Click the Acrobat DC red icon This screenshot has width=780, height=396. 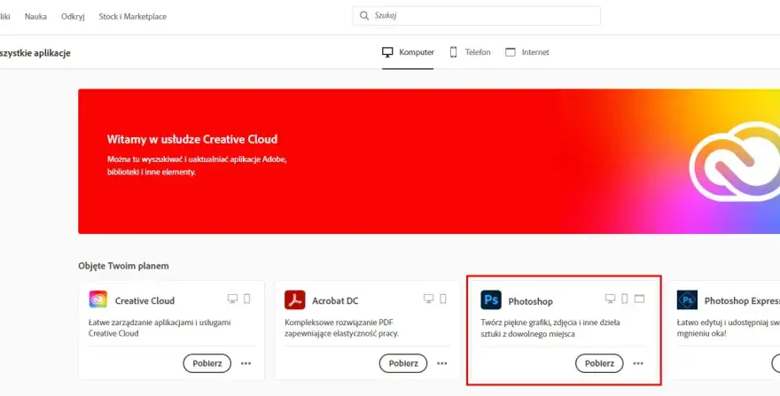click(x=294, y=300)
